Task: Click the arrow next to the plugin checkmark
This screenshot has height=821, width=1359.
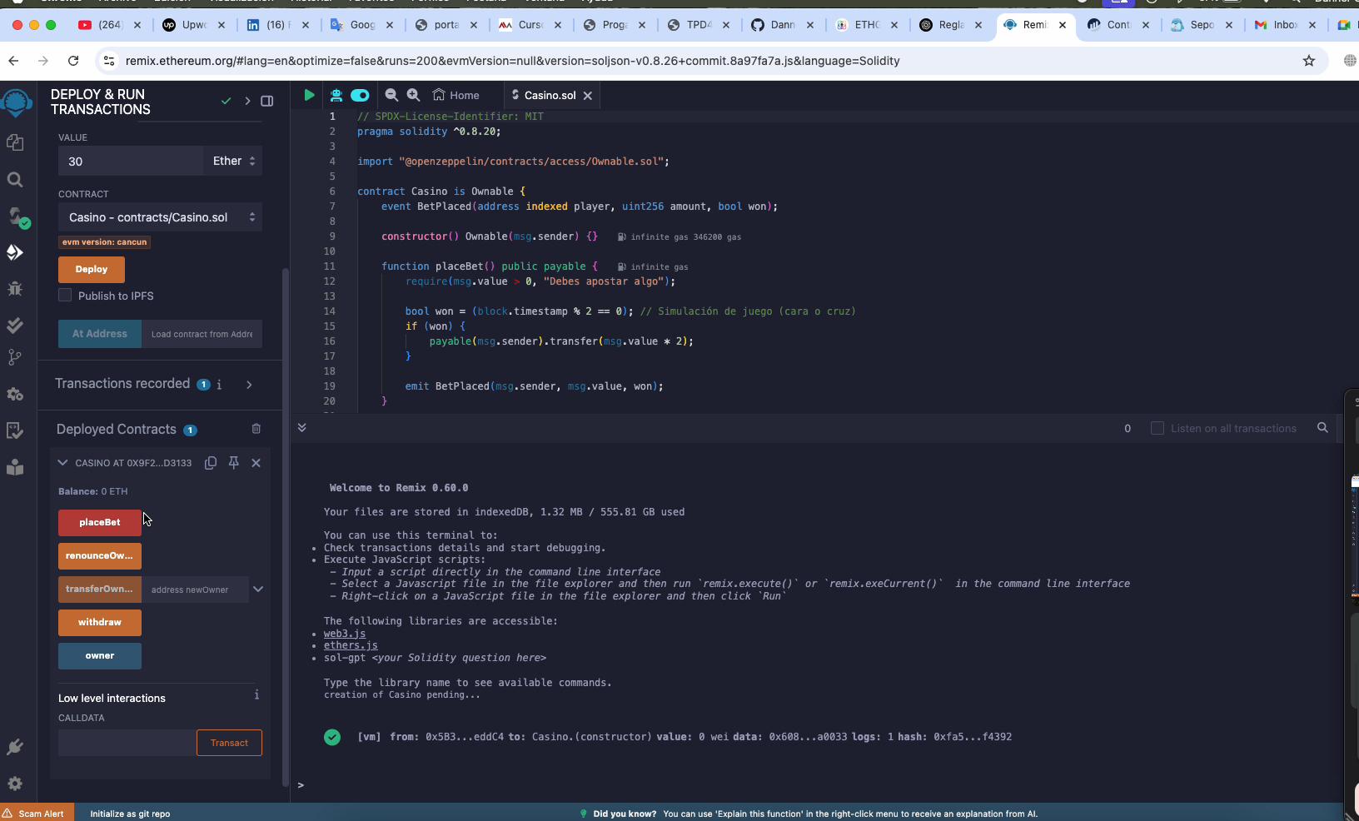Action: click(247, 101)
